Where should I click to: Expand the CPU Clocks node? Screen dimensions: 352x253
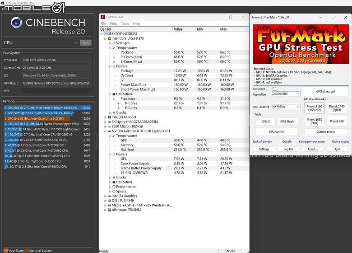(110, 112)
